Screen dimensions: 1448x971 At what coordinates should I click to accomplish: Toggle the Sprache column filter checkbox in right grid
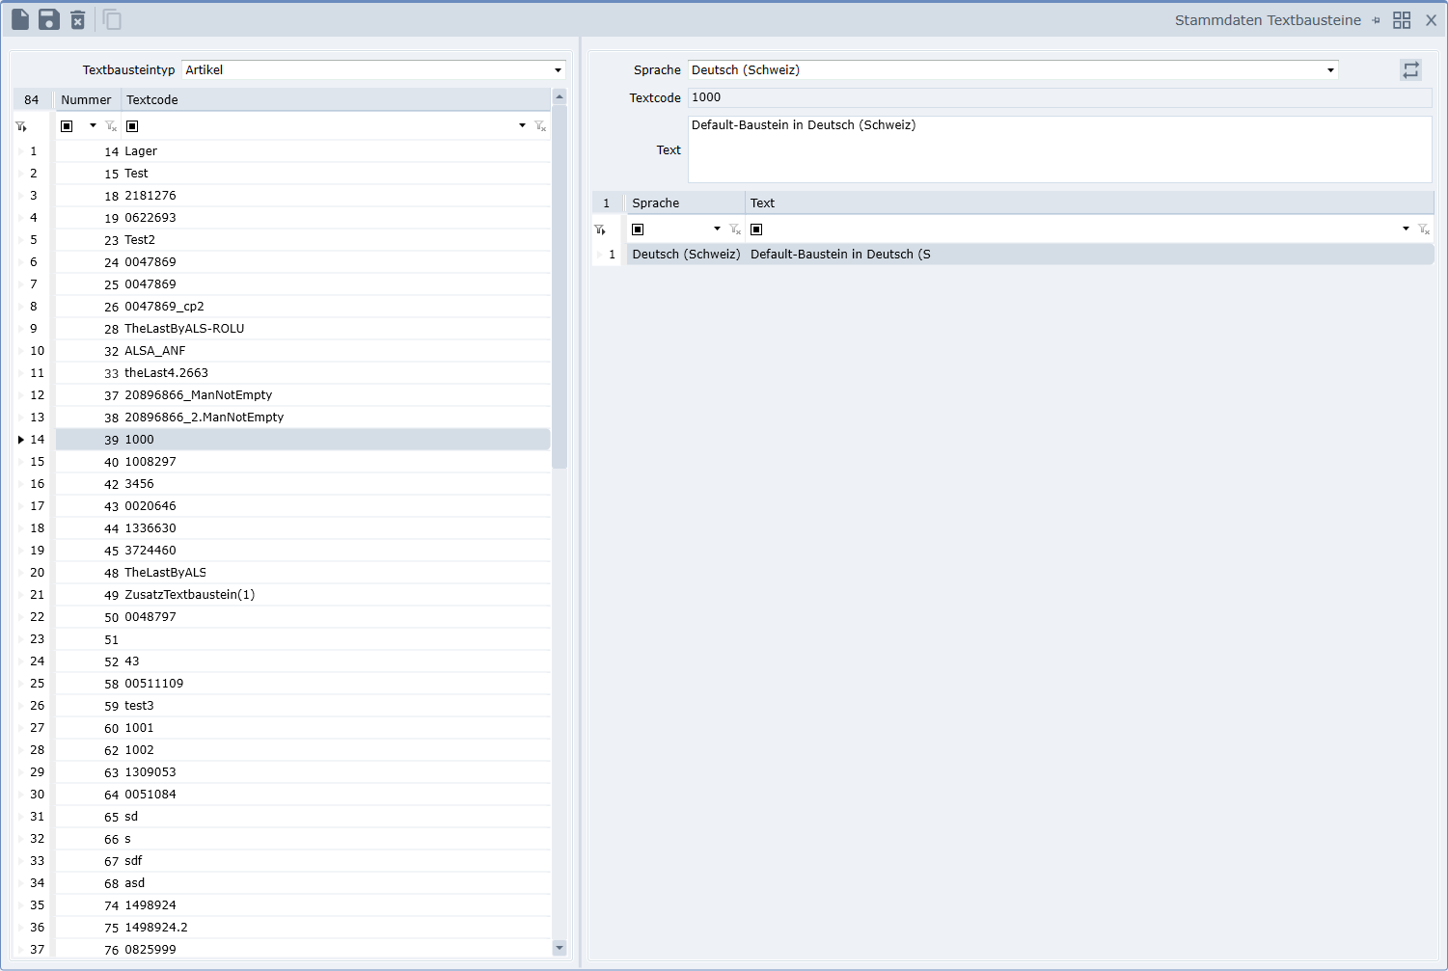click(638, 229)
